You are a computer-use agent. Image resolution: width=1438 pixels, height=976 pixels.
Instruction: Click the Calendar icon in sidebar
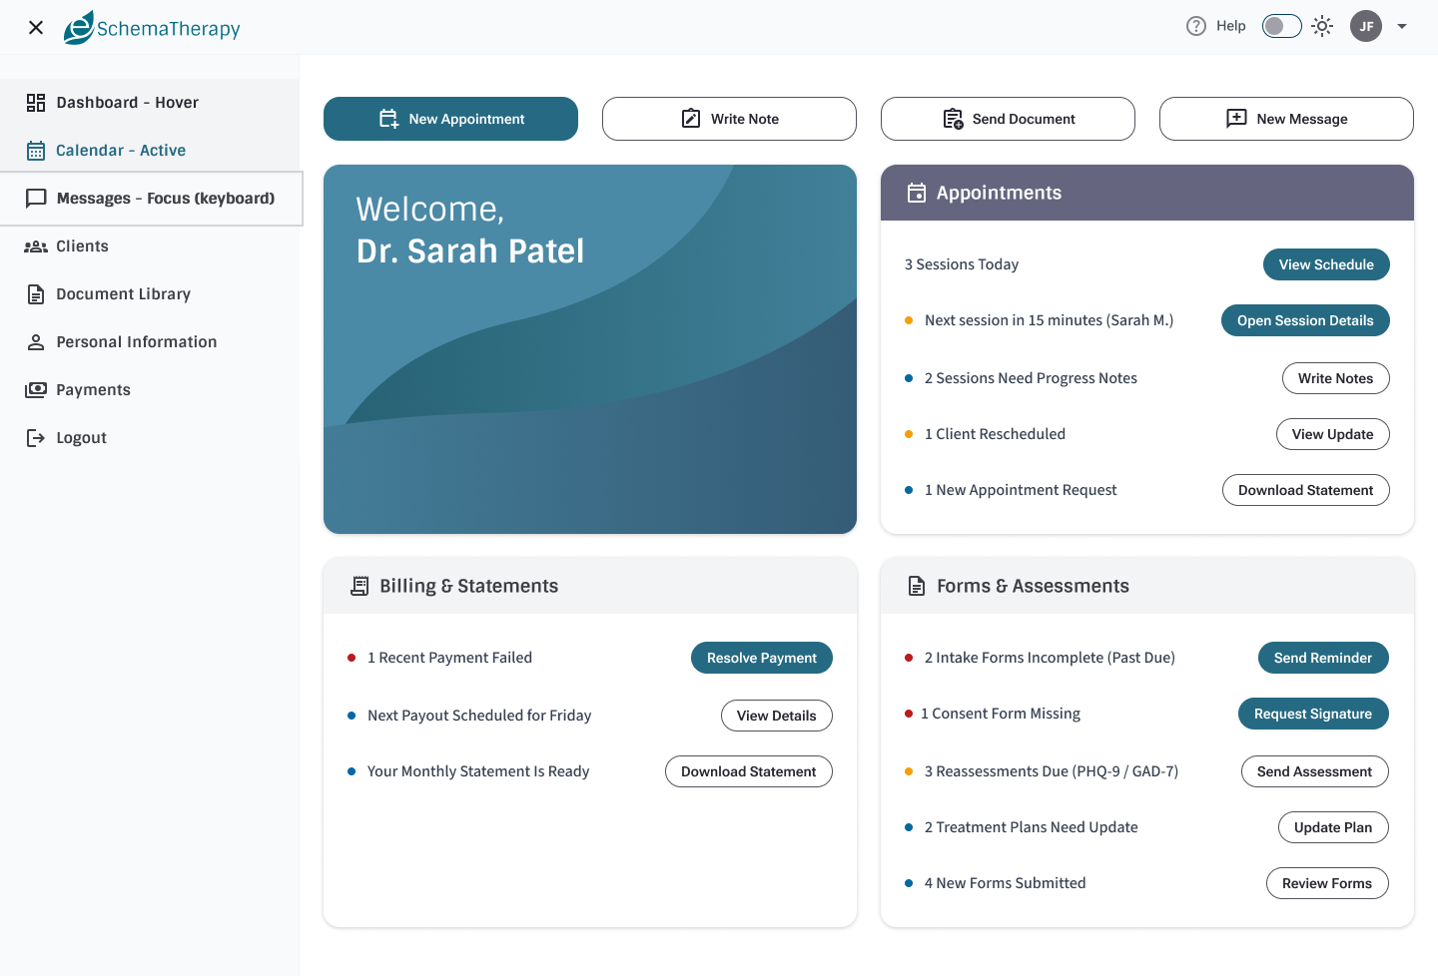point(36,151)
